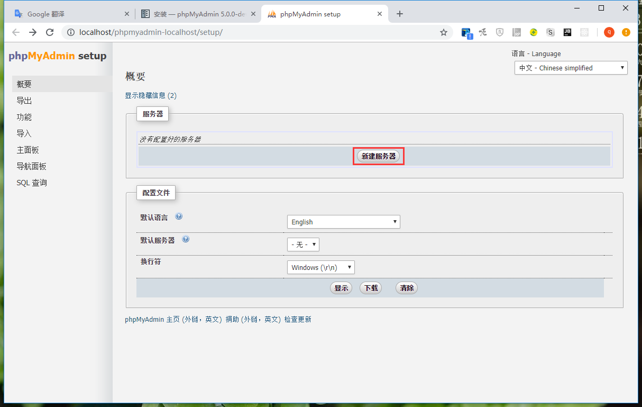Viewport: 642px width, 407px height.
Task: Click the 概要 page heading
Action: pos(135,76)
